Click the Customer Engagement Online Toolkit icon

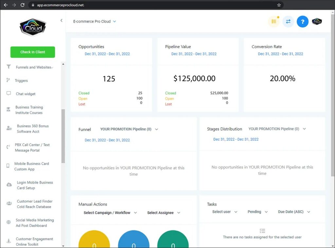9,241
